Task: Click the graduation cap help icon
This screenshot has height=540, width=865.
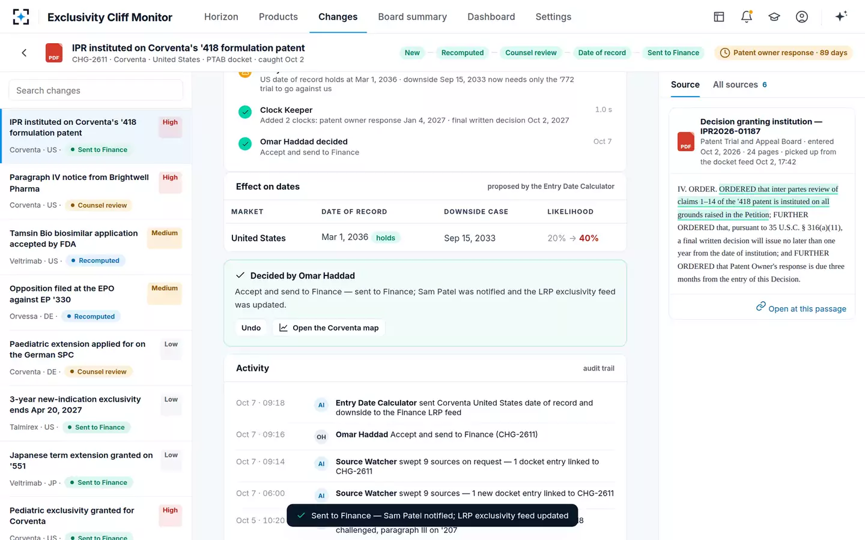Action: (x=774, y=17)
